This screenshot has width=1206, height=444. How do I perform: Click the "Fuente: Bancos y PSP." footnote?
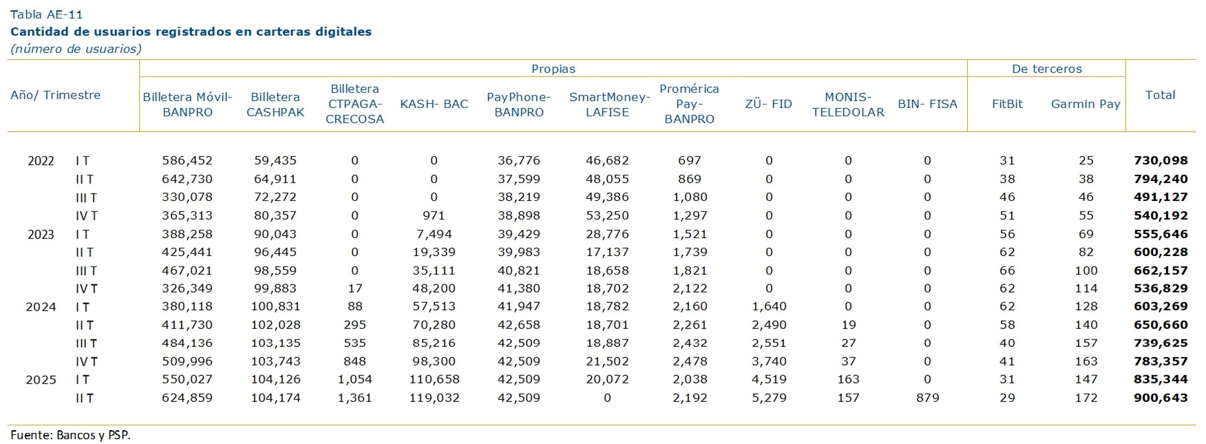click(70, 435)
